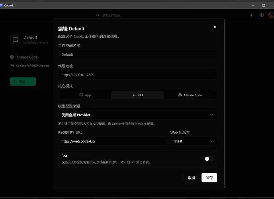Image resolution: width=274 pixels, height=199 pixels.
Task: Click the 保存 save button
Action: [209, 178]
